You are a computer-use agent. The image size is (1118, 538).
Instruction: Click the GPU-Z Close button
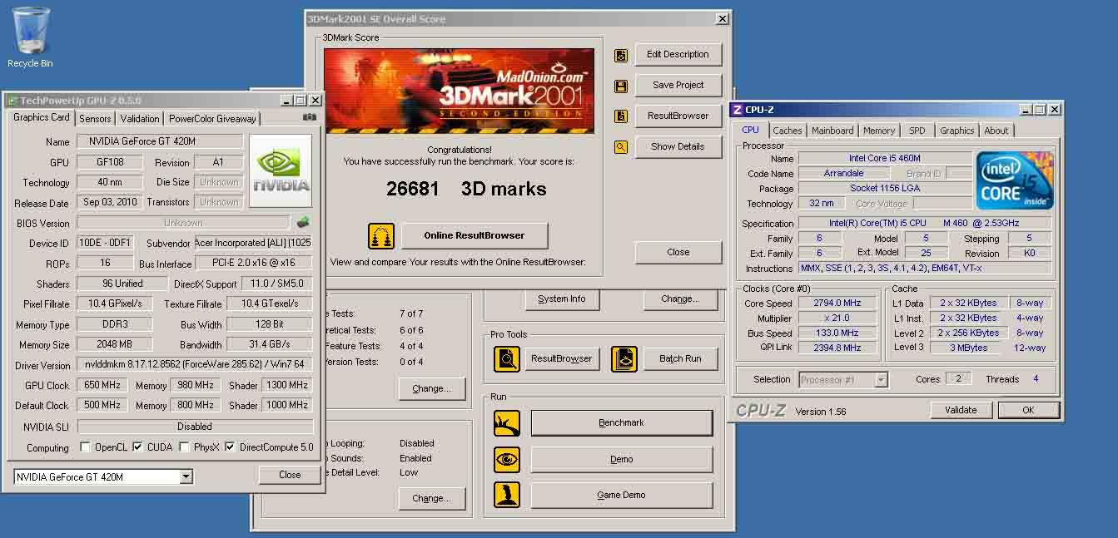(290, 475)
